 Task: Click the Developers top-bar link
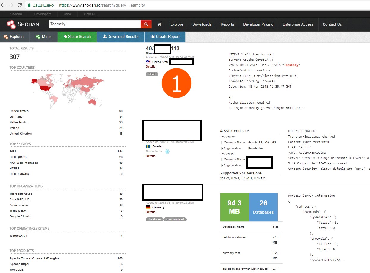click(43, 14)
